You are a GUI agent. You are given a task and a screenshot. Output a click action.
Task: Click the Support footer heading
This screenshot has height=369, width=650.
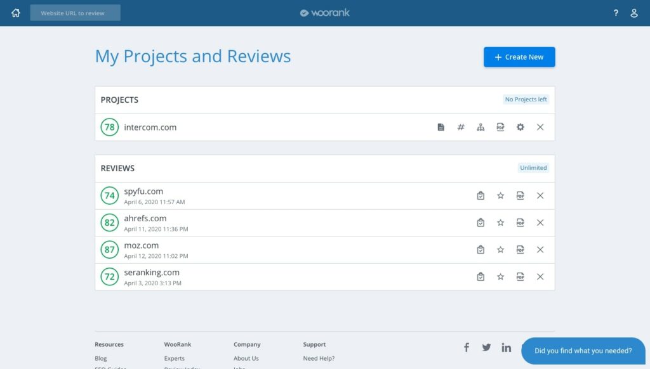click(x=315, y=344)
